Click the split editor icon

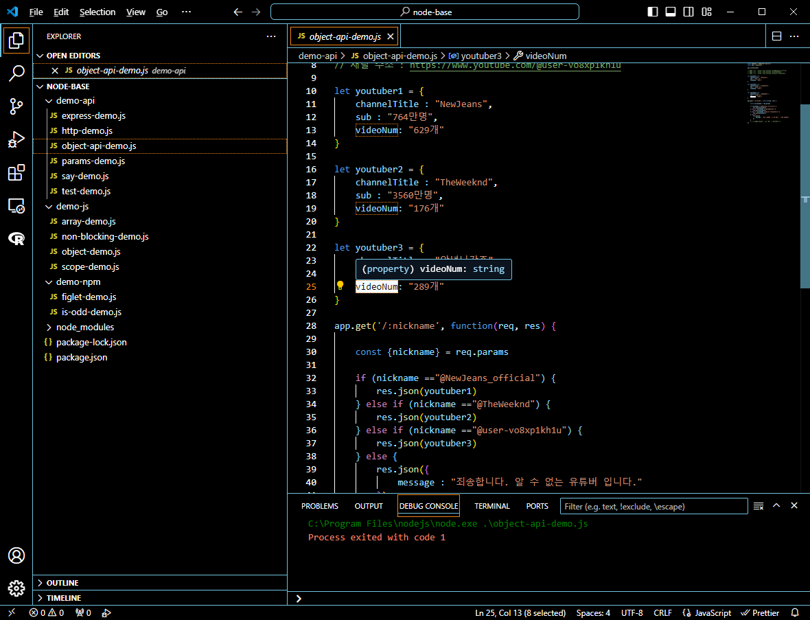point(776,36)
